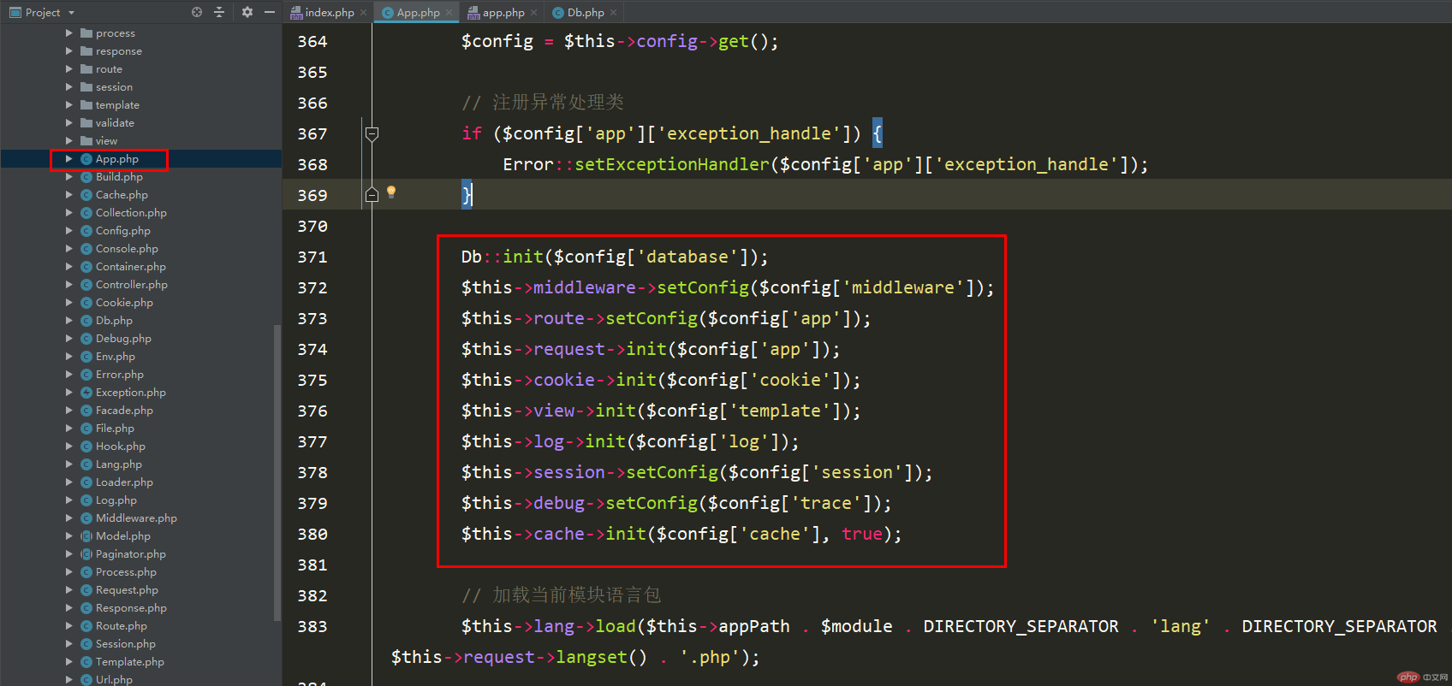Screen dimensions: 1452x686
Task: Expand the validate folder
Action: pyautogui.click(x=69, y=123)
